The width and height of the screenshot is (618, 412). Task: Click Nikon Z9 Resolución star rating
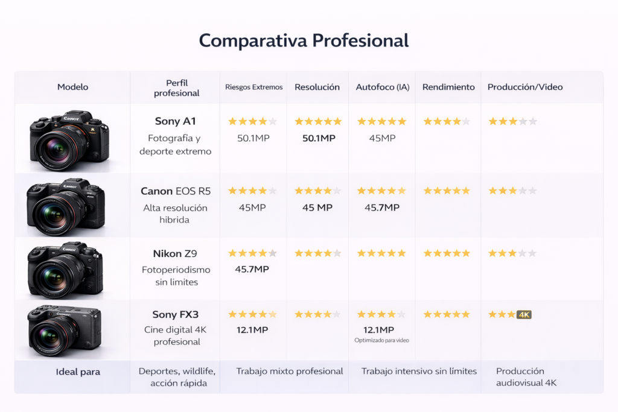pyautogui.click(x=318, y=253)
